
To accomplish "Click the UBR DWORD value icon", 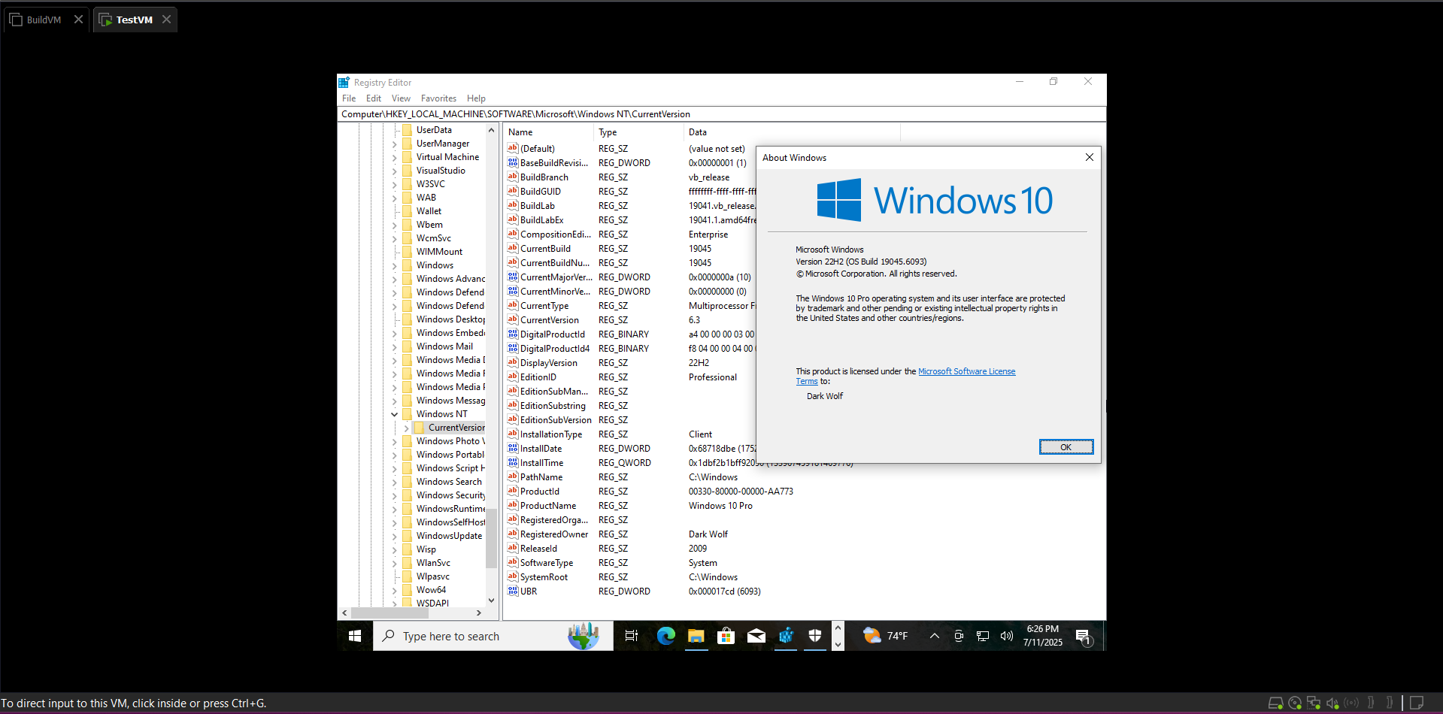I will coord(513,591).
